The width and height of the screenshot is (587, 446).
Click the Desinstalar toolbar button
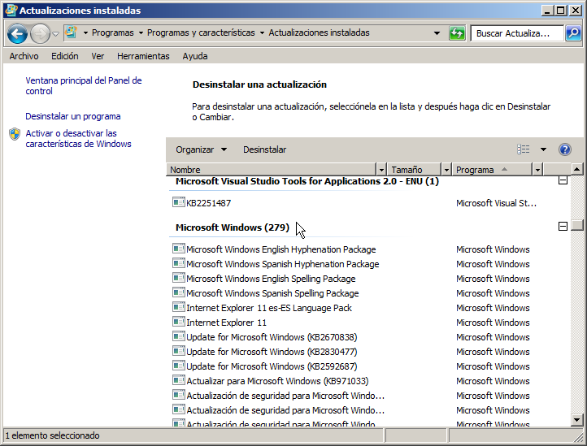click(x=265, y=149)
